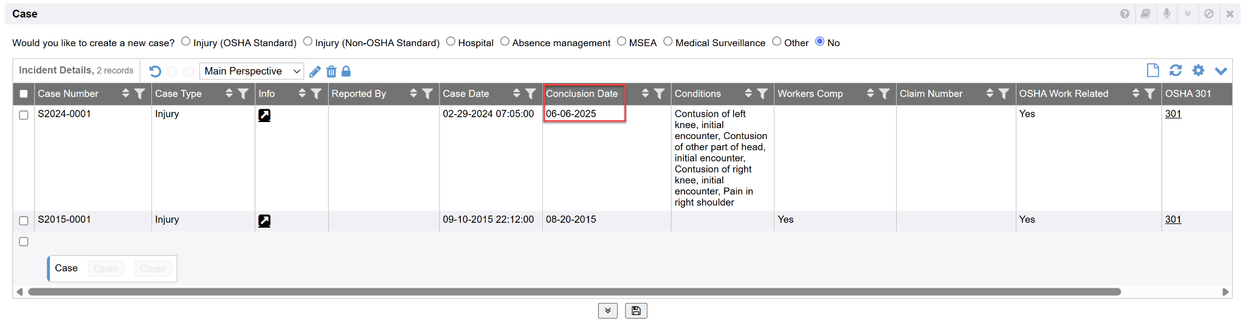This screenshot has height=323, width=1245.
Task: Open grid settings gear icon
Action: point(1198,70)
